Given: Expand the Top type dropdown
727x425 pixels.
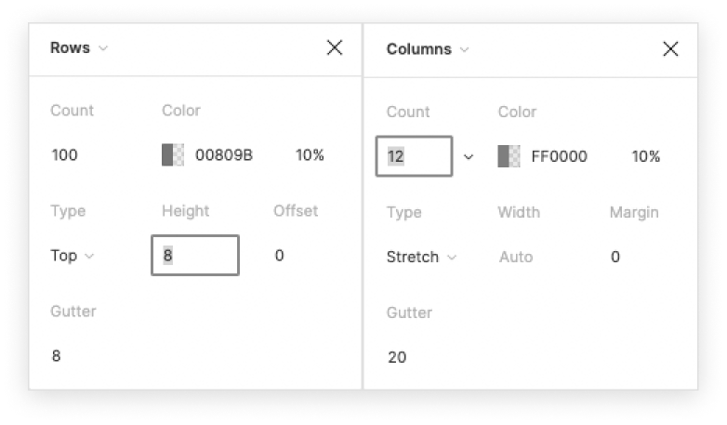Looking at the screenshot, I should (73, 256).
